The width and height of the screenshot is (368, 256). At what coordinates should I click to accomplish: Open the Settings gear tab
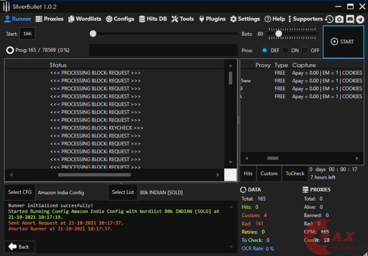[x=245, y=19]
